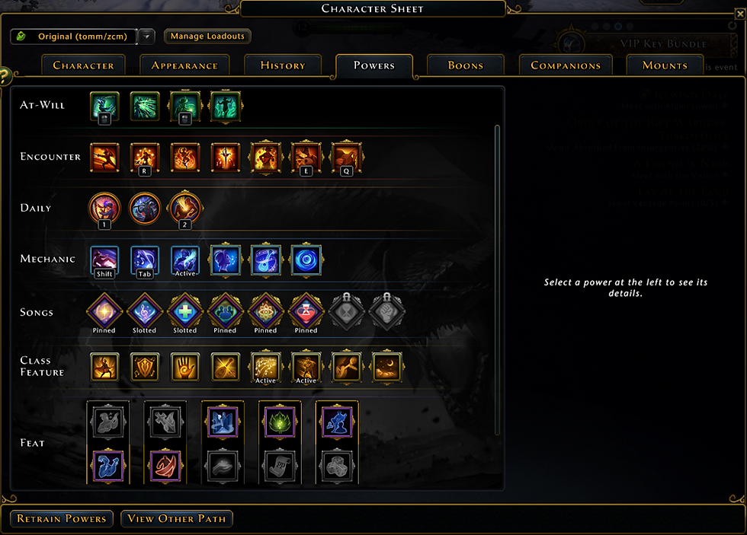The height and width of the screenshot is (535, 747).
Task: Toggle the dice feat in fifth column
Action: pos(337,467)
